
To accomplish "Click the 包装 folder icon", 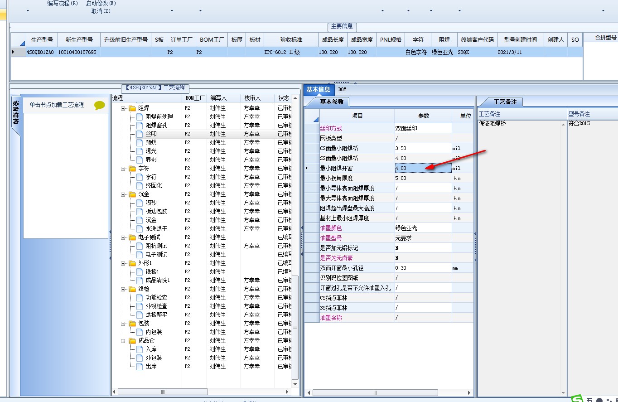I will pos(132,324).
